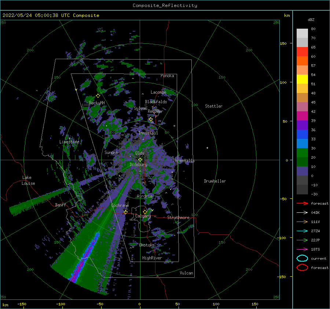Viewport: 330px width, 309px height.
Task: Select the bright green swatch between 30 and 20 dBZ
Action: click(x=302, y=152)
